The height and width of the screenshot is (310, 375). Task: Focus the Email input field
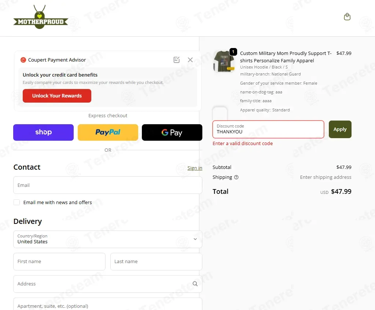(x=108, y=185)
